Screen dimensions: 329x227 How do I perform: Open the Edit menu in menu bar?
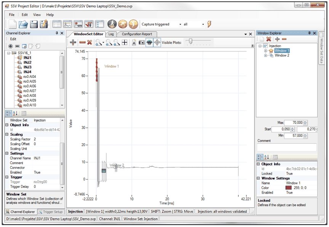[24, 15]
